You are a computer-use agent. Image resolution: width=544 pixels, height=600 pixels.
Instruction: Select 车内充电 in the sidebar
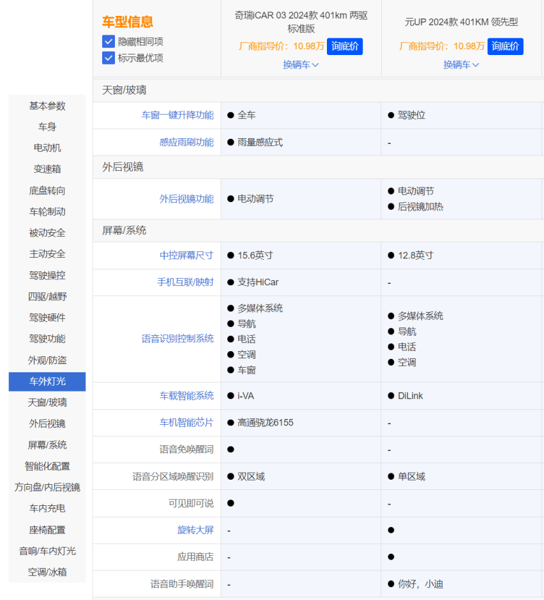(47, 508)
